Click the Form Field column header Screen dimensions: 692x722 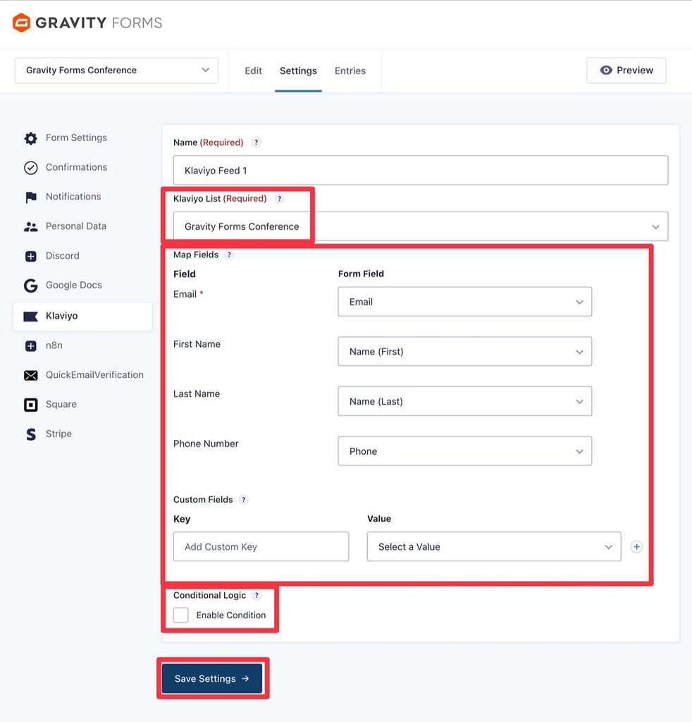pyautogui.click(x=361, y=274)
